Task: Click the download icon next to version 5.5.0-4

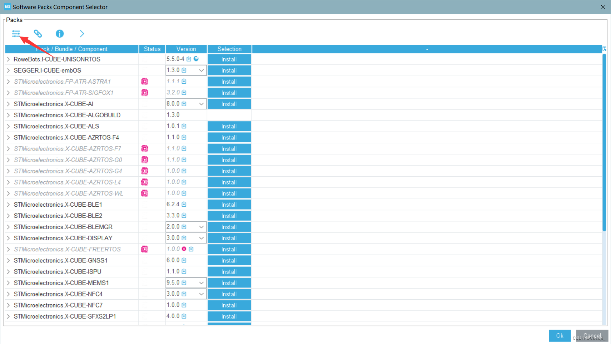Action: [x=189, y=59]
